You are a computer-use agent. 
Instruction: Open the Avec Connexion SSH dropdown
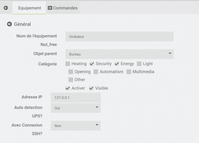coord(76,125)
